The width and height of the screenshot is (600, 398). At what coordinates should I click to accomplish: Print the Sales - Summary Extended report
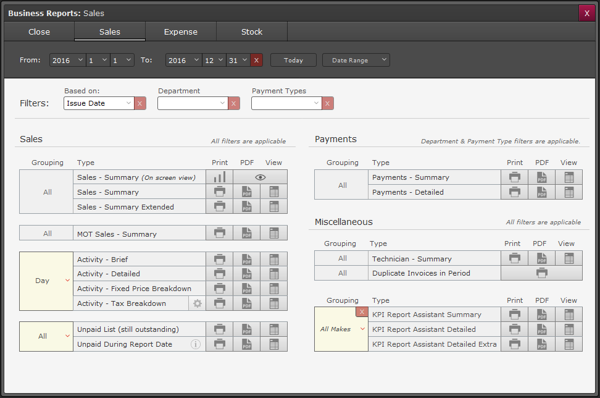219,207
